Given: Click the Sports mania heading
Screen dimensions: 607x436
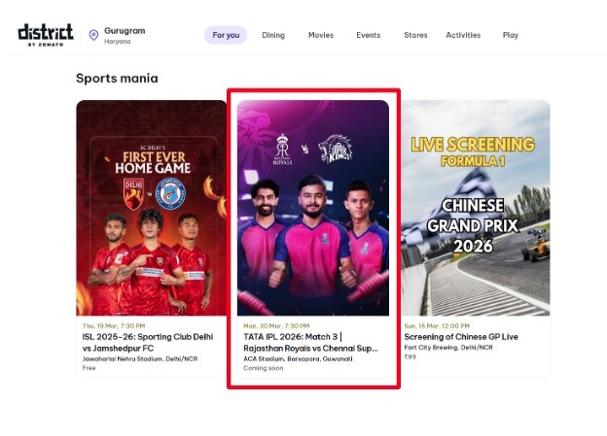Looking at the screenshot, I should pos(117,79).
